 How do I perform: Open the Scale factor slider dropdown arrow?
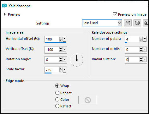coord(65,70)
